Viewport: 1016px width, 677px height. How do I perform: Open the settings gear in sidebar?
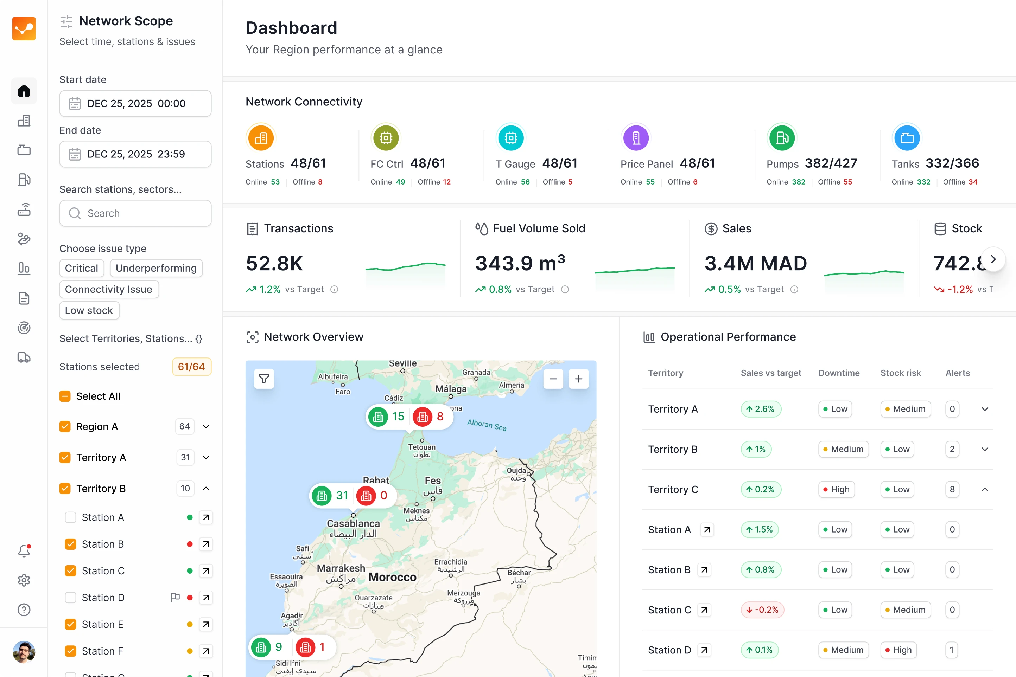(24, 580)
